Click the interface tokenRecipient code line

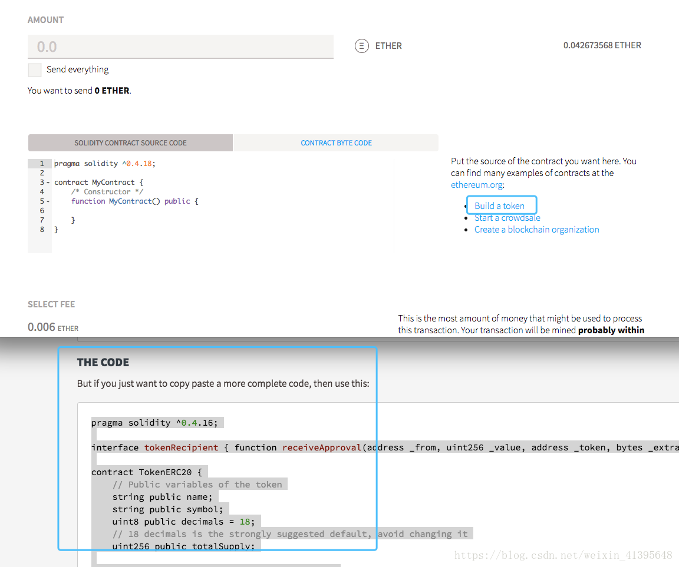tap(385, 447)
